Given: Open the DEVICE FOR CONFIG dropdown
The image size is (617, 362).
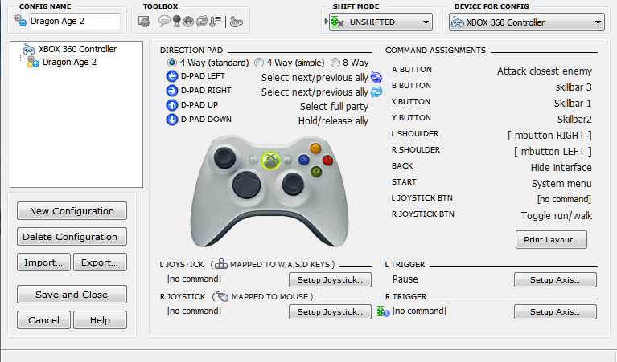Looking at the screenshot, I should click(526, 22).
